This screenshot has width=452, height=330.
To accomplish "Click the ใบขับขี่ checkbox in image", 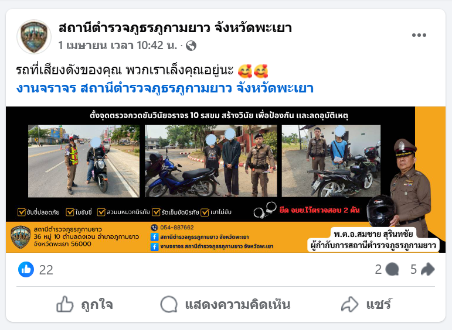I will (x=70, y=212).
